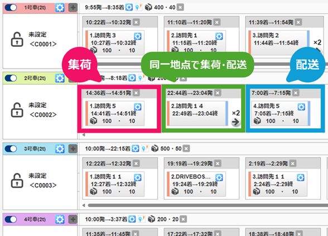Viewport: 328px width, 236px height.
Task: Toggle the 4号車(2t) vehicle switch
Action: (x=11, y=219)
